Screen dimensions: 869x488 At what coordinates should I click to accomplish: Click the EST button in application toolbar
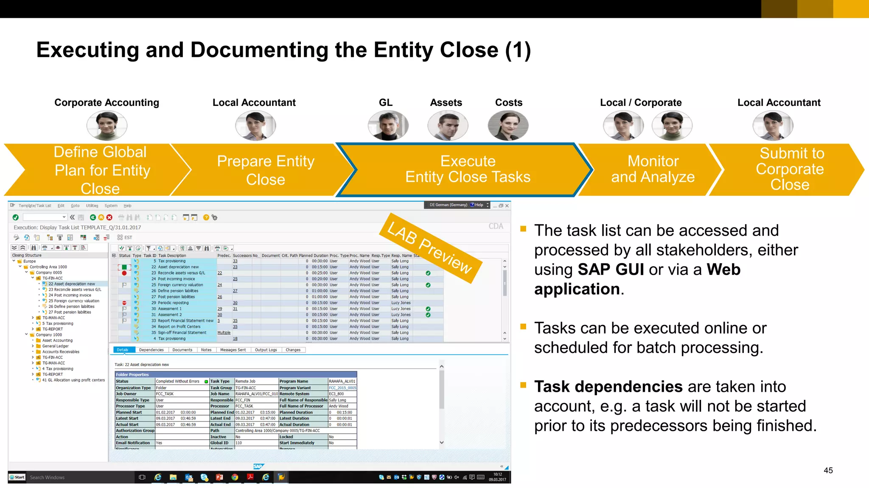click(125, 237)
